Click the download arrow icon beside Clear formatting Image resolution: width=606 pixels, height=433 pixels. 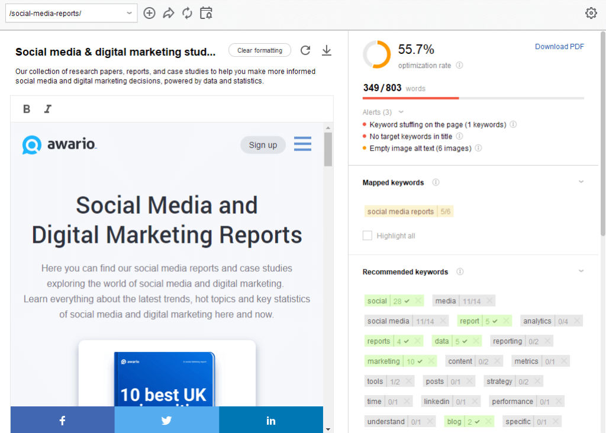coord(326,50)
